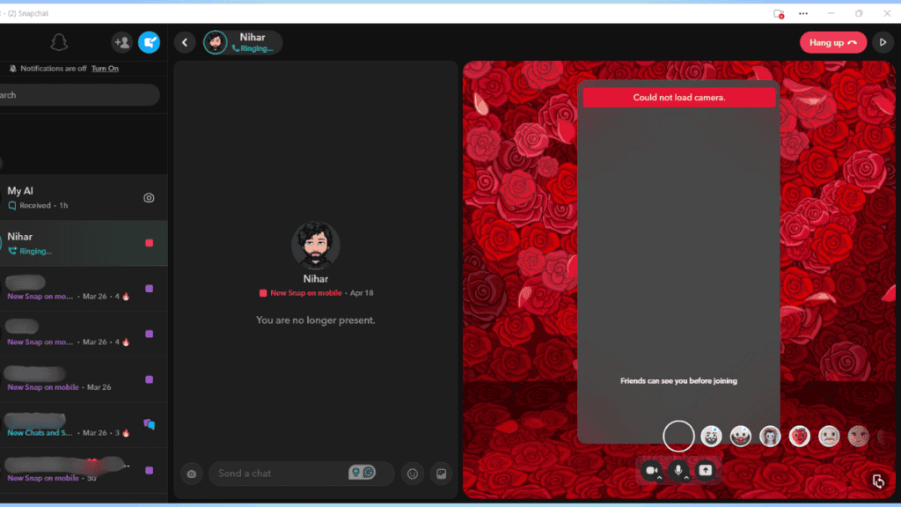
Task: Choose the red strawberry-face lens
Action: point(799,437)
